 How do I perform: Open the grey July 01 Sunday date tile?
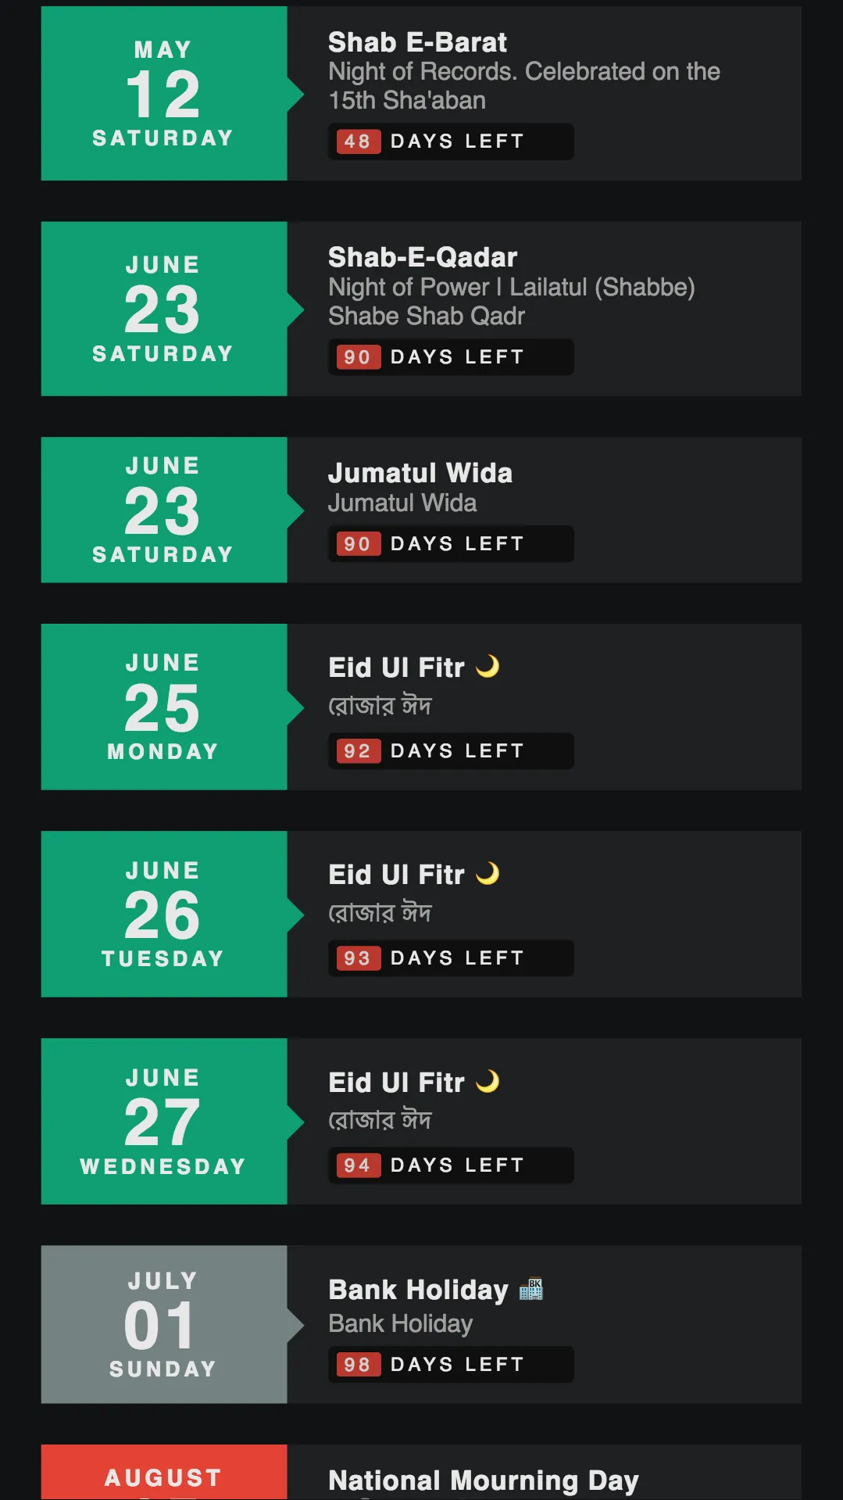164,1324
